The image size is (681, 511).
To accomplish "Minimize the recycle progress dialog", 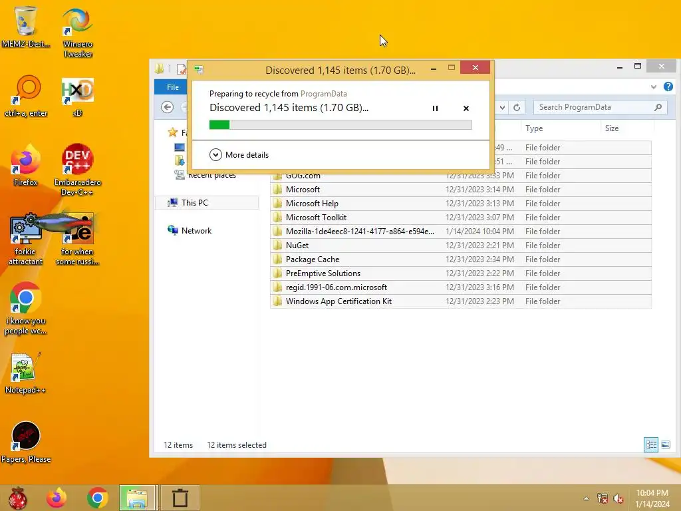I will coord(434,69).
